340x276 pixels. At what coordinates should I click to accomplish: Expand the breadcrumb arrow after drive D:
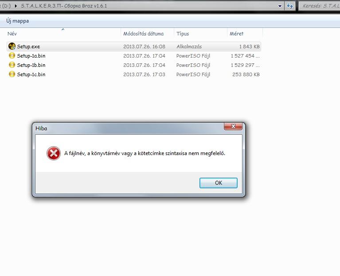coord(16,6)
